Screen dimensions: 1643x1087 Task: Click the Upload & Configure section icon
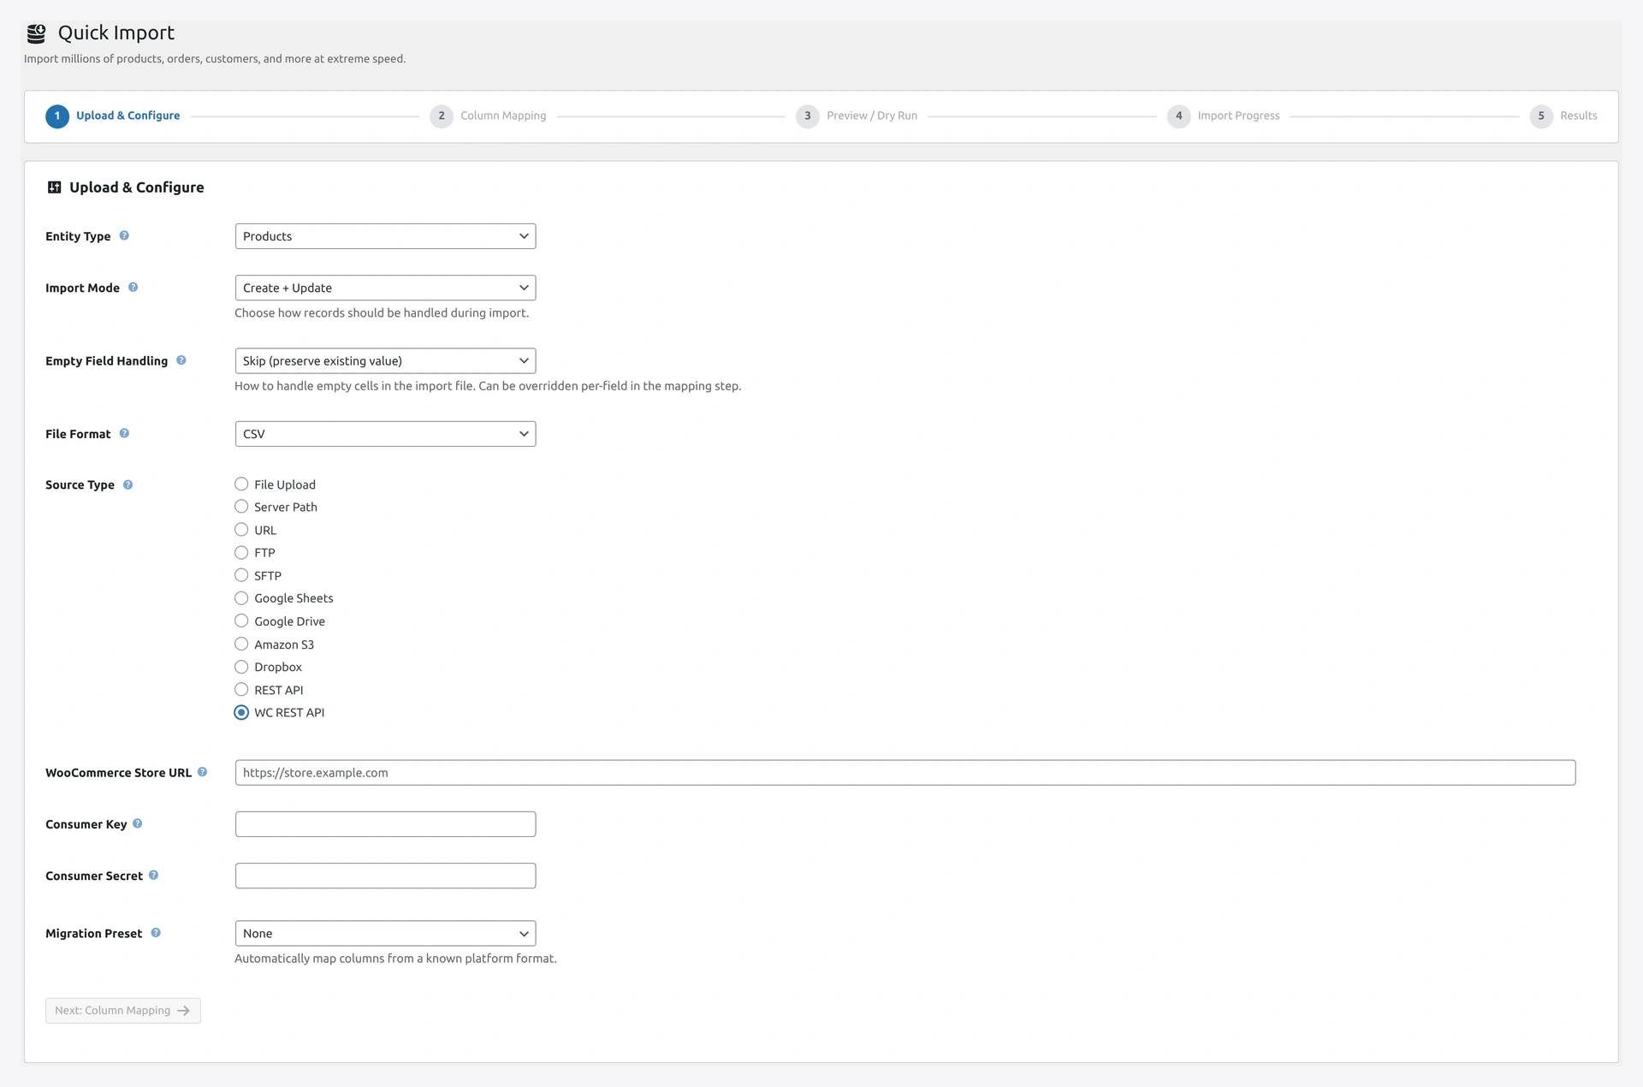pyautogui.click(x=54, y=187)
